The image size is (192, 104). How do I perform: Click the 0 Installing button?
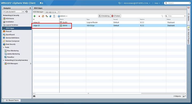[x=104, y=16]
